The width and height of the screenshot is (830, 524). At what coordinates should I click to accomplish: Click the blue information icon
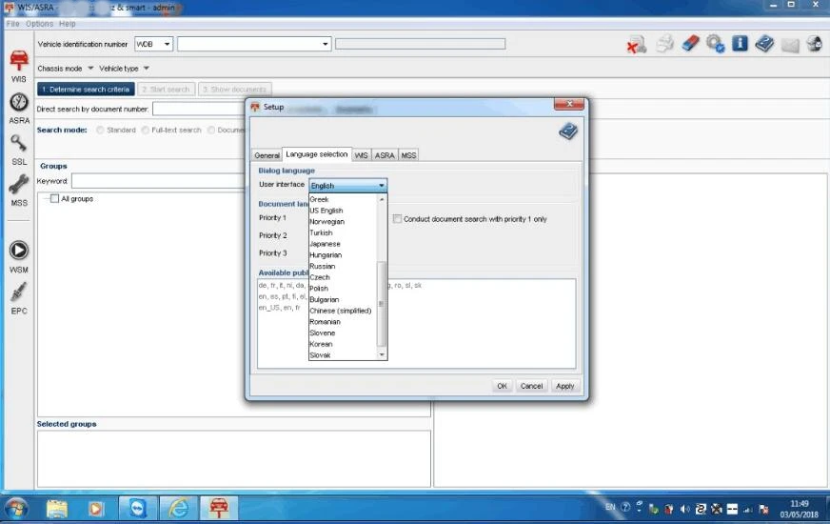coord(740,44)
